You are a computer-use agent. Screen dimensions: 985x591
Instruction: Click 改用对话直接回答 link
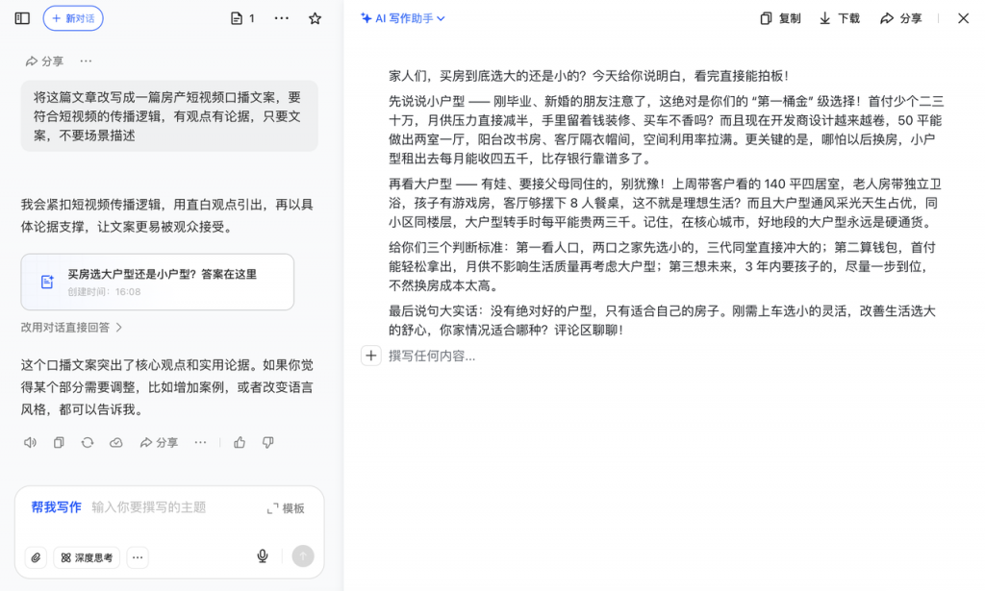pyautogui.click(x=71, y=327)
